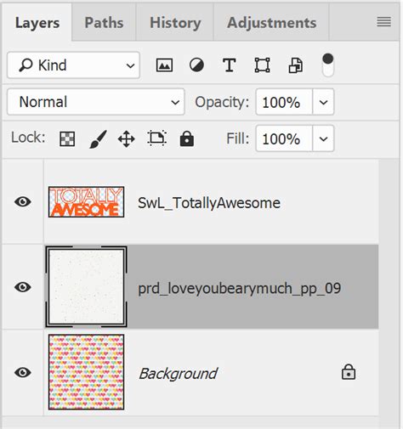This screenshot has width=403, height=429.
Task: Click the Opacity 100% value field
Action: pos(284,102)
